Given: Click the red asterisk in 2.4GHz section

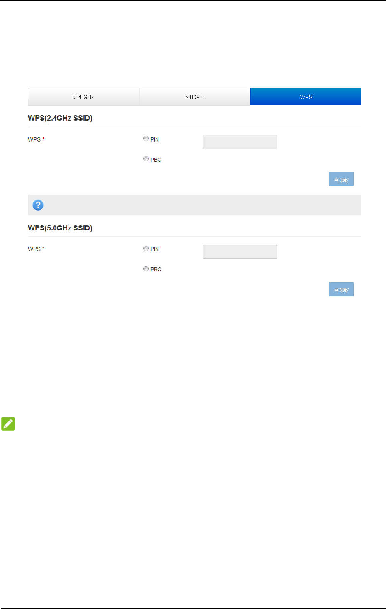Looking at the screenshot, I should point(44,139).
